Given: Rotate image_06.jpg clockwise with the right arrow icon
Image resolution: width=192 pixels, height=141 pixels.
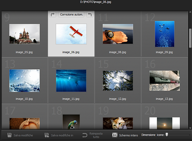Looking at the screenshot, I should tap(53, 14).
